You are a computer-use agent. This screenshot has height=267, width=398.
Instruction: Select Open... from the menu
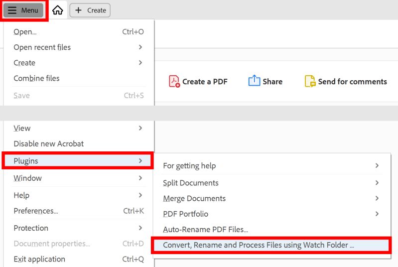[x=79, y=32]
